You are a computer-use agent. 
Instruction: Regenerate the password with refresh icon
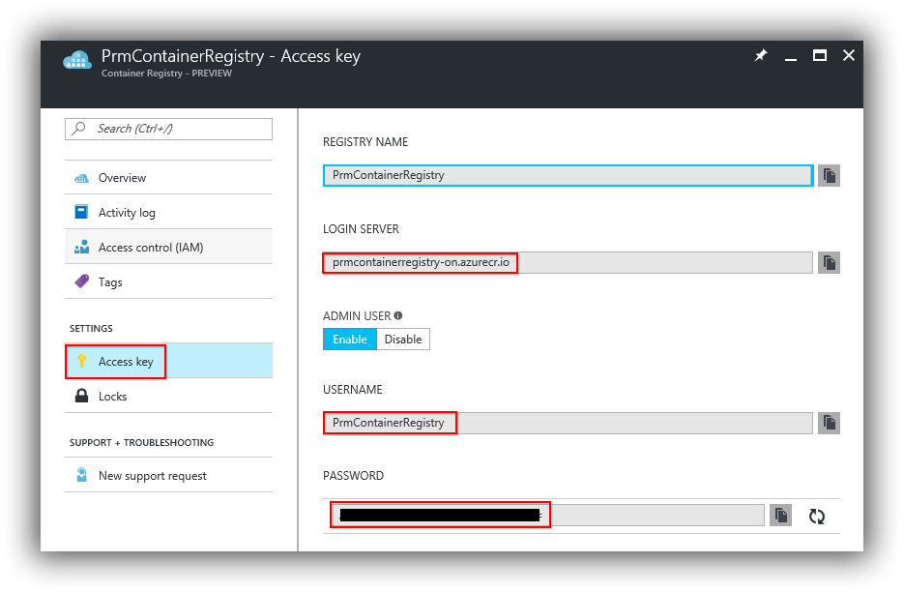[x=816, y=516]
